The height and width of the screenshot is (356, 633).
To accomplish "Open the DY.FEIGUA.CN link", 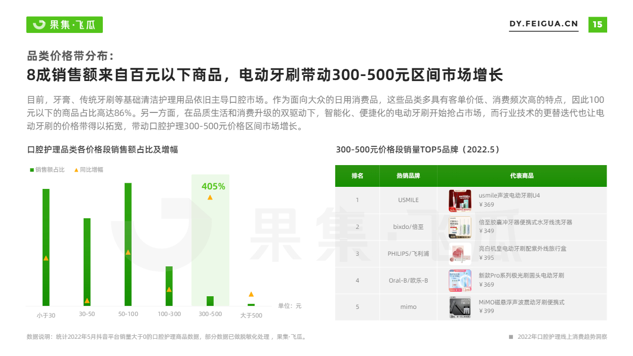I will [x=543, y=24].
